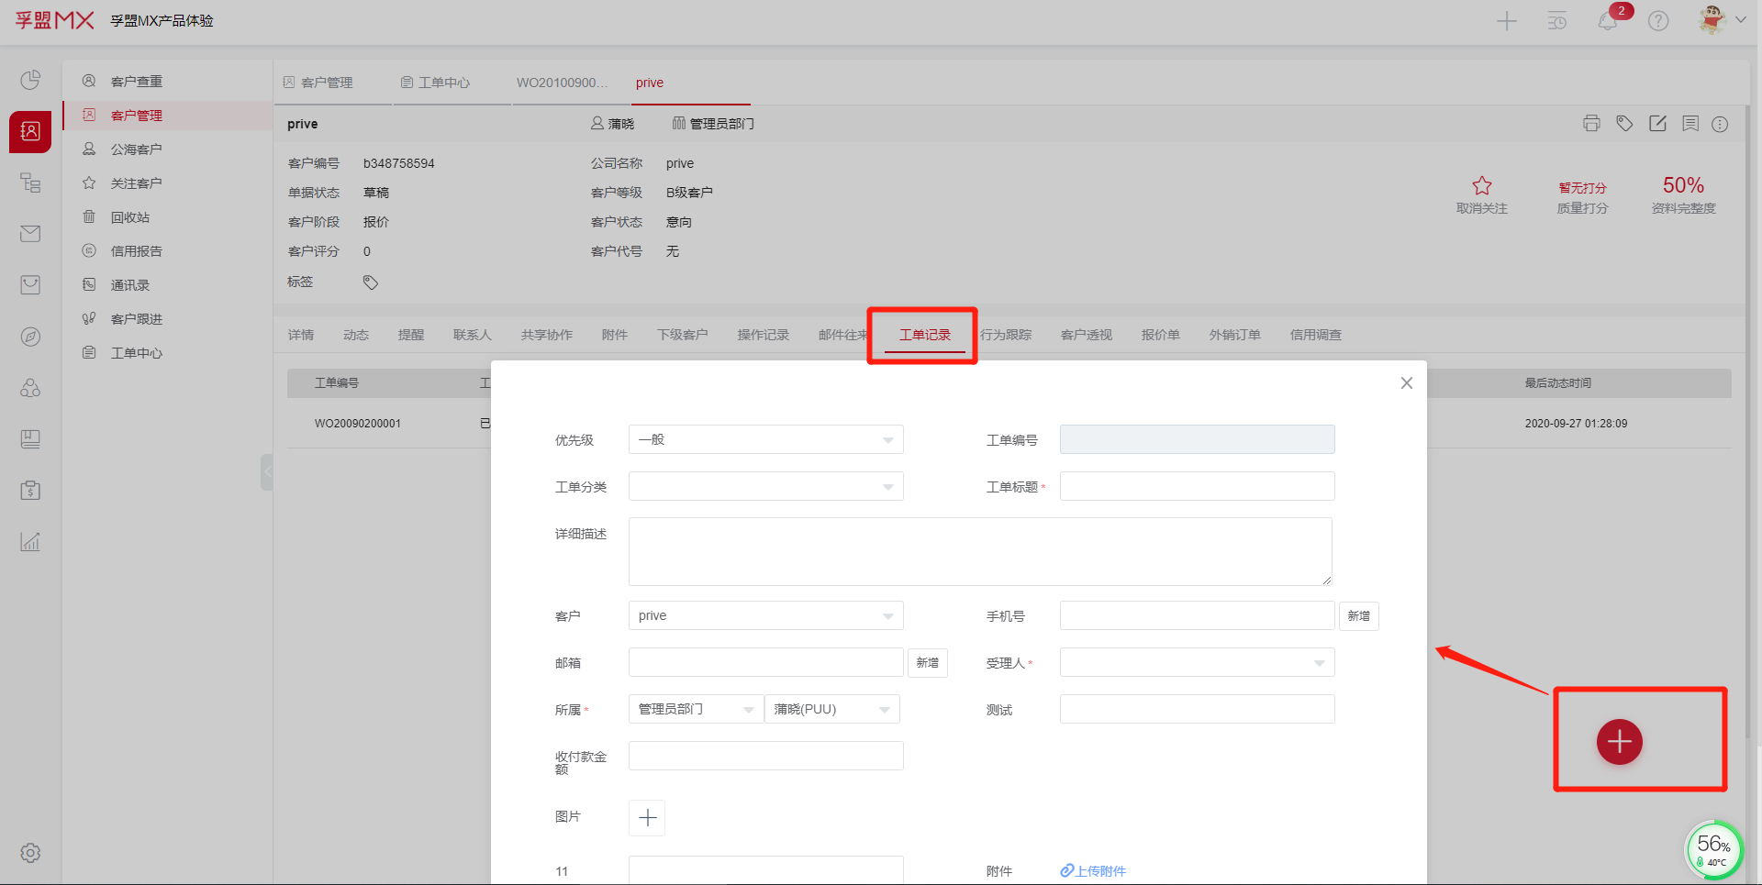Close the work order dialog
The image size is (1762, 885).
click(1406, 383)
